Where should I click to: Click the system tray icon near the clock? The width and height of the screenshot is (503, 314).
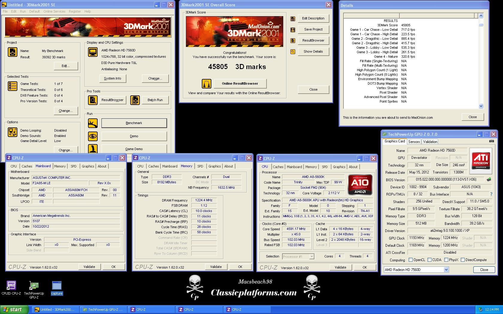481,310
